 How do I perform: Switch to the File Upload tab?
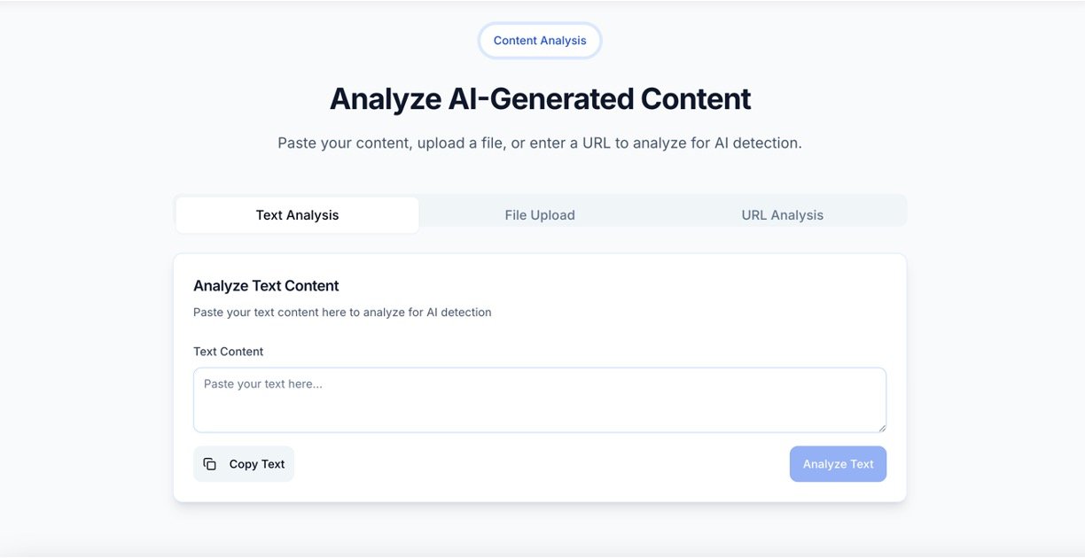[540, 215]
